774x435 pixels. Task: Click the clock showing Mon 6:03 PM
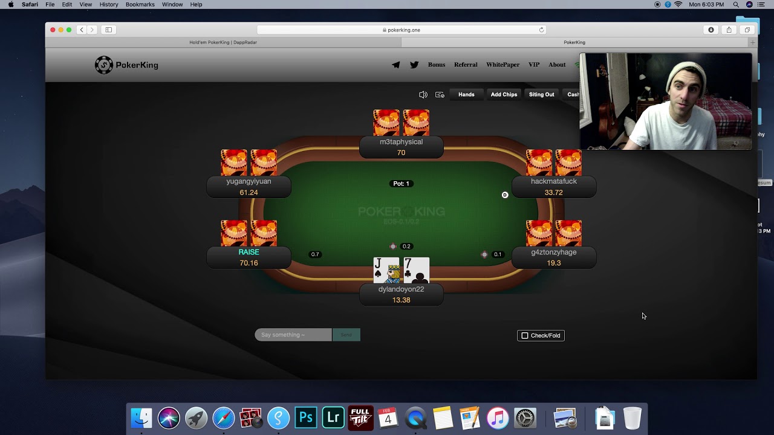point(706,4)
